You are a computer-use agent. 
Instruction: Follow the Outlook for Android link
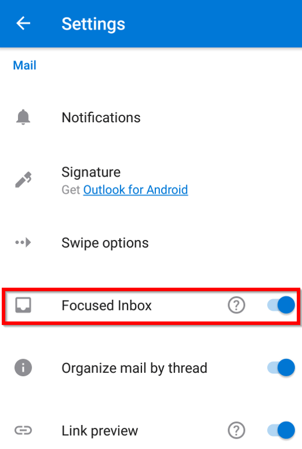[x=136, y=190]
